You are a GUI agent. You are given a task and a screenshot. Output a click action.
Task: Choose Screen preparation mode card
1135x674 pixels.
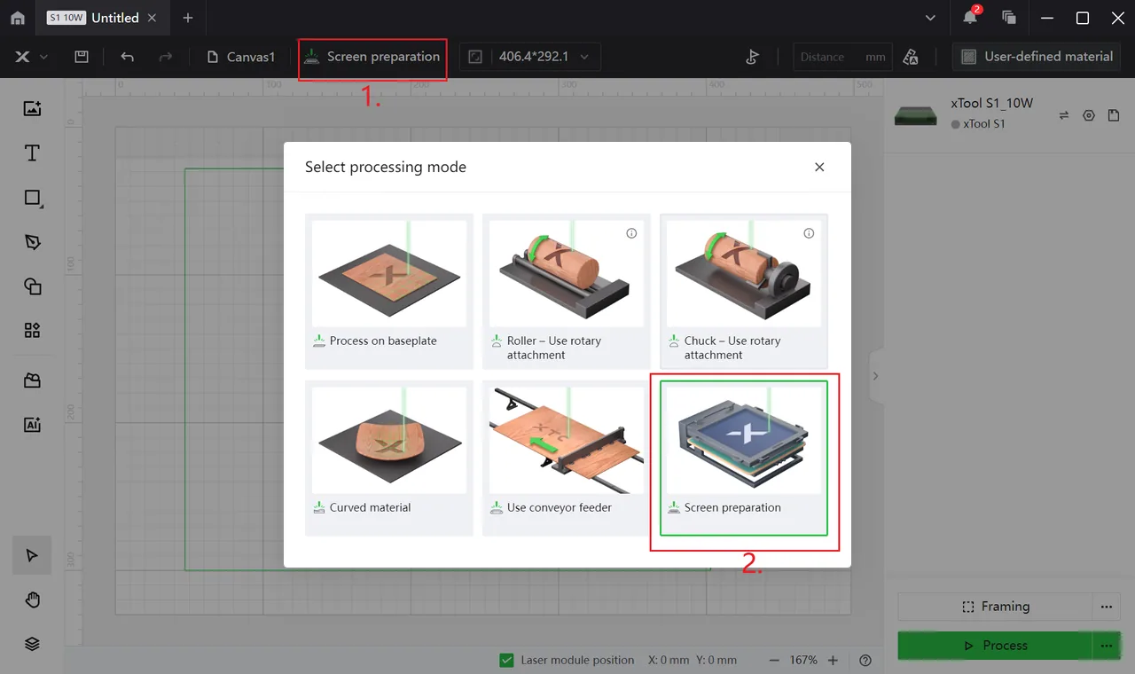[744, 458]
